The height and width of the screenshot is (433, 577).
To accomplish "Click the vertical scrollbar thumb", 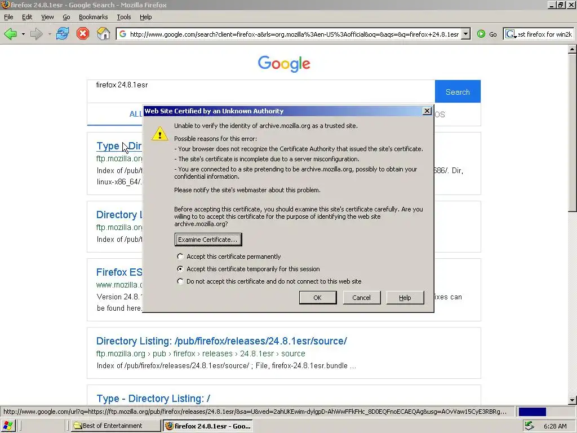I will pos(572,132).
